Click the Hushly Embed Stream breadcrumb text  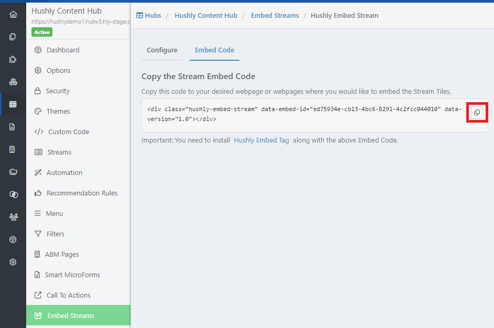point(344,15)
